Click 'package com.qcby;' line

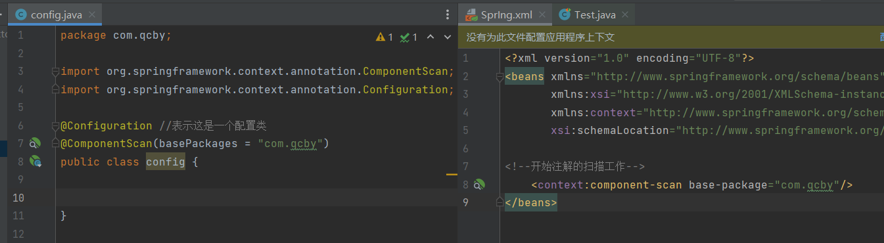coord(116,35)
